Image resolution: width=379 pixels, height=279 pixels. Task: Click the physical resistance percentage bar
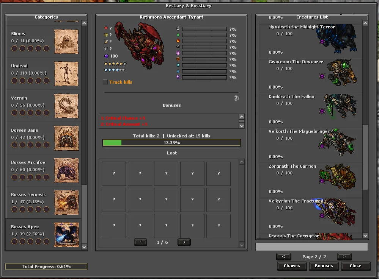(204, 29)
